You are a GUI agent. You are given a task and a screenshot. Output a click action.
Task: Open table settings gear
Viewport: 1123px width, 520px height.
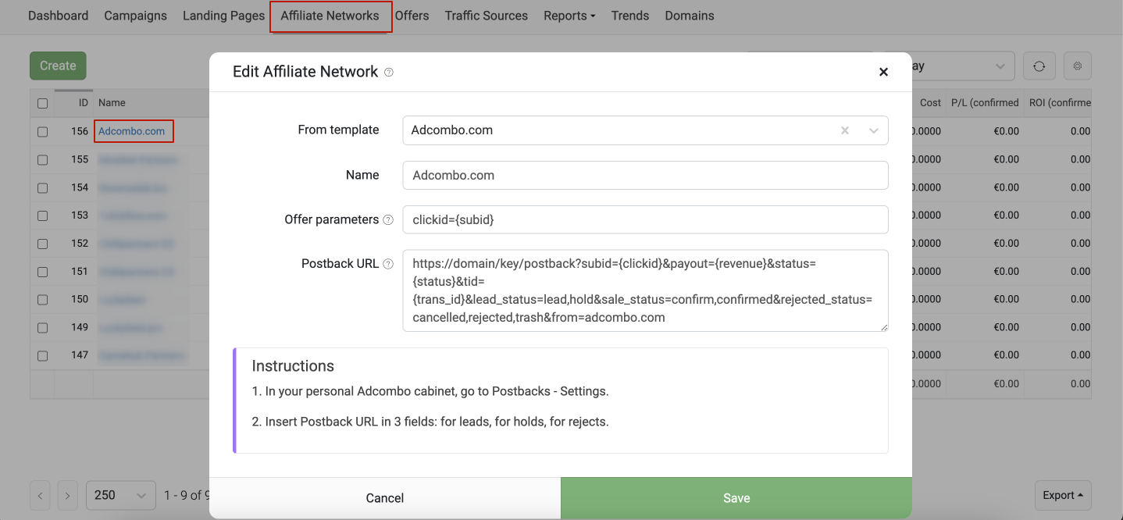click(1078, 66)
